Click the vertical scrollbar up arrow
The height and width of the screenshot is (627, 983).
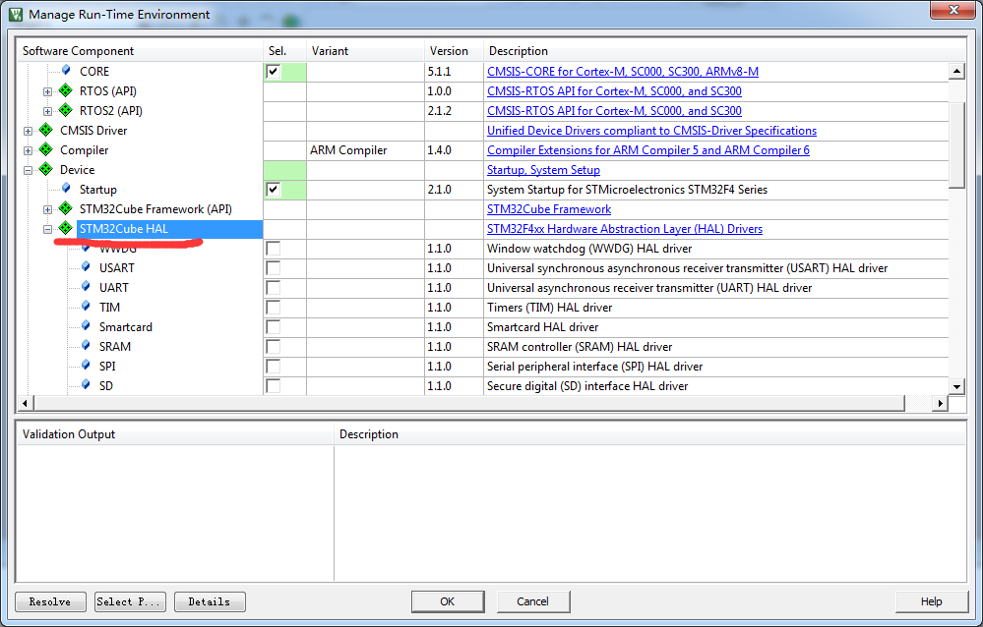956,71
